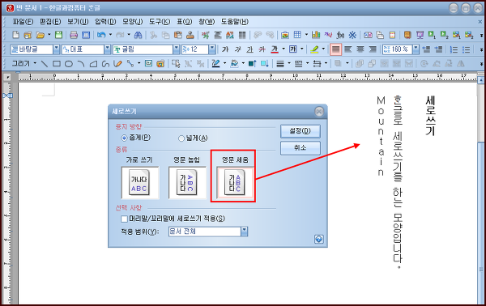This screenshot has width=486, height=306.
Task: Click the Insert picture icon
Action: pyautogui.click(x=285, y=35)
